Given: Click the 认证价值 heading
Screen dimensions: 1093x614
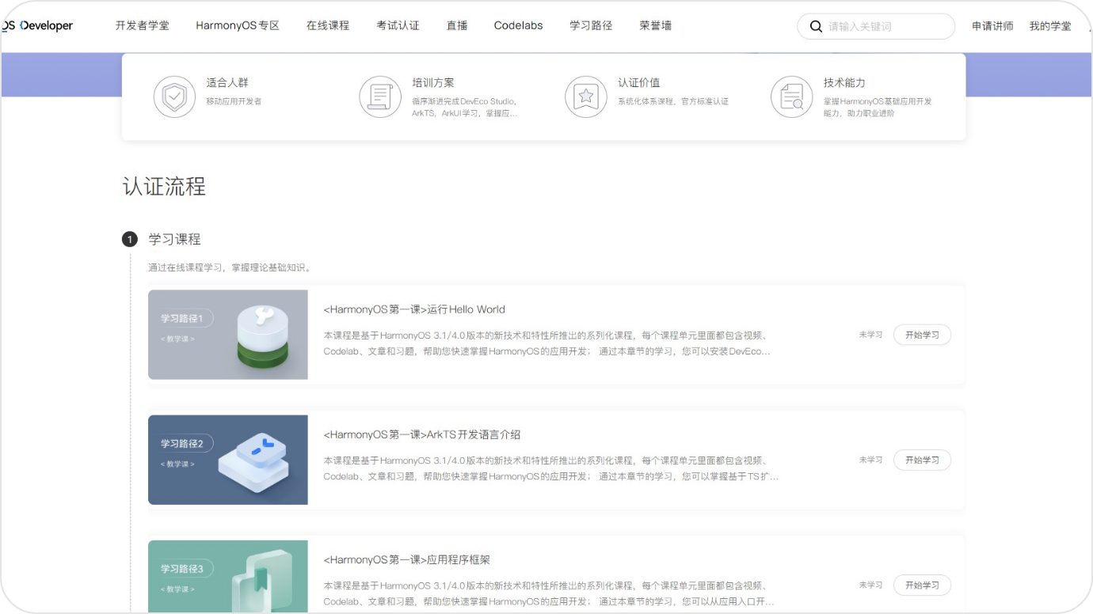Looking at the screenshot, I should 639,82.
